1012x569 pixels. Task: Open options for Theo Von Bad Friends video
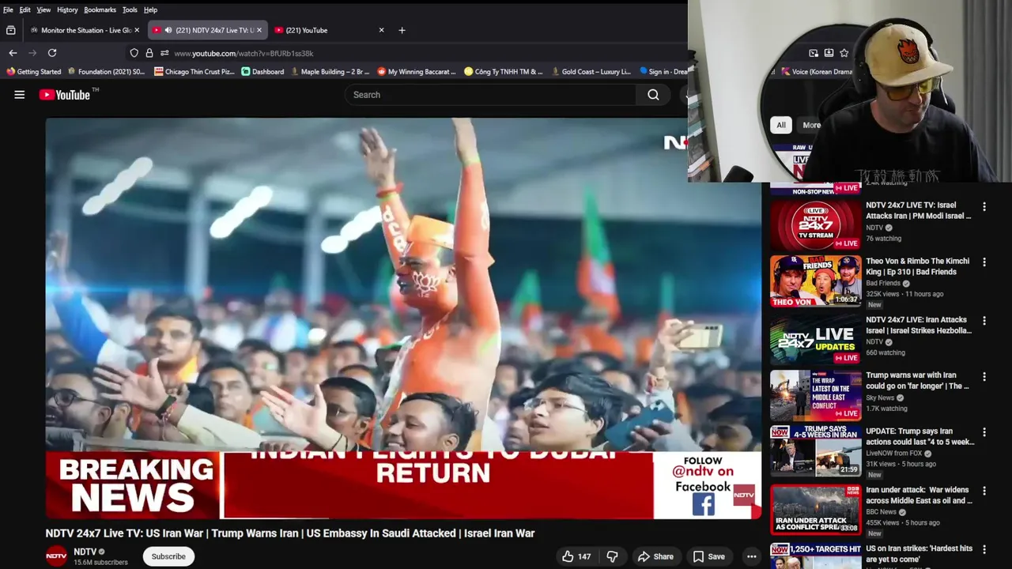[x=984, y=262]
